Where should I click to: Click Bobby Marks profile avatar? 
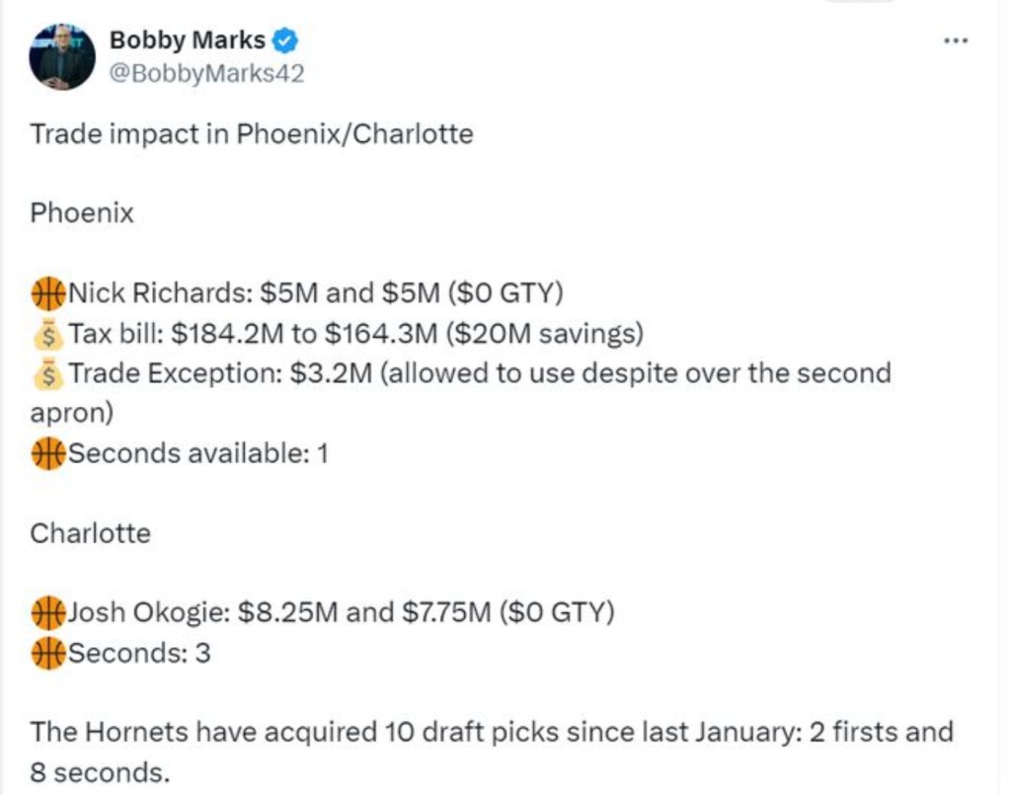point(62,57)
